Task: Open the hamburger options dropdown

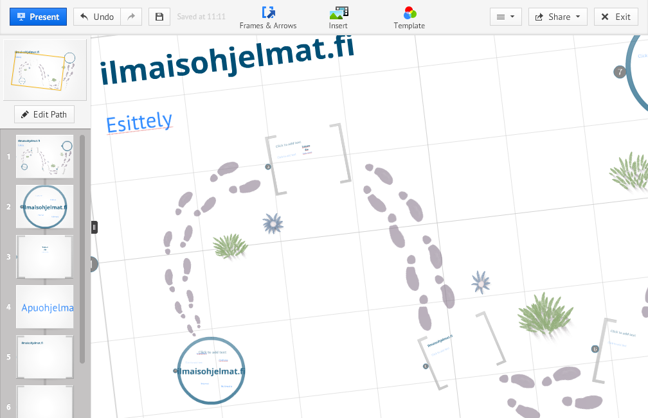Action: [x=505, y=17]
